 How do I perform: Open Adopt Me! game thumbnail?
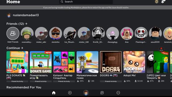(x=134, y=62)
